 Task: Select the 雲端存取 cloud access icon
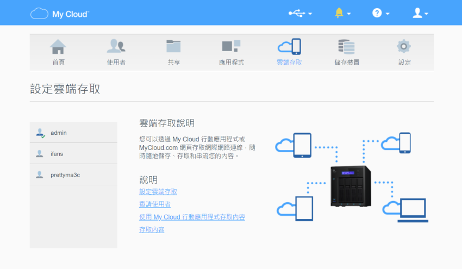pyautogui.click(x=289, y=46)
